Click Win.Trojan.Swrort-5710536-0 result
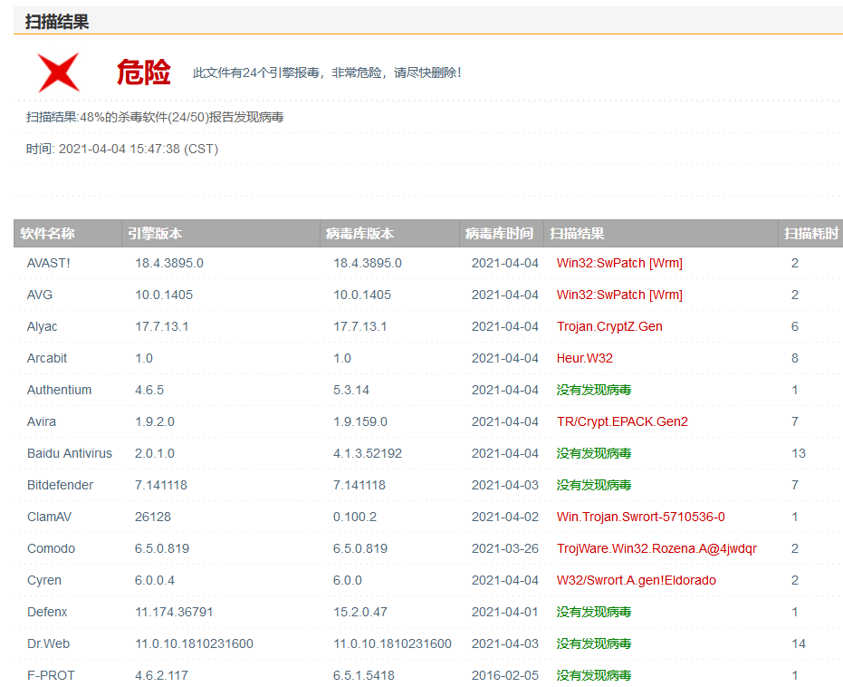 pos(641,517)
